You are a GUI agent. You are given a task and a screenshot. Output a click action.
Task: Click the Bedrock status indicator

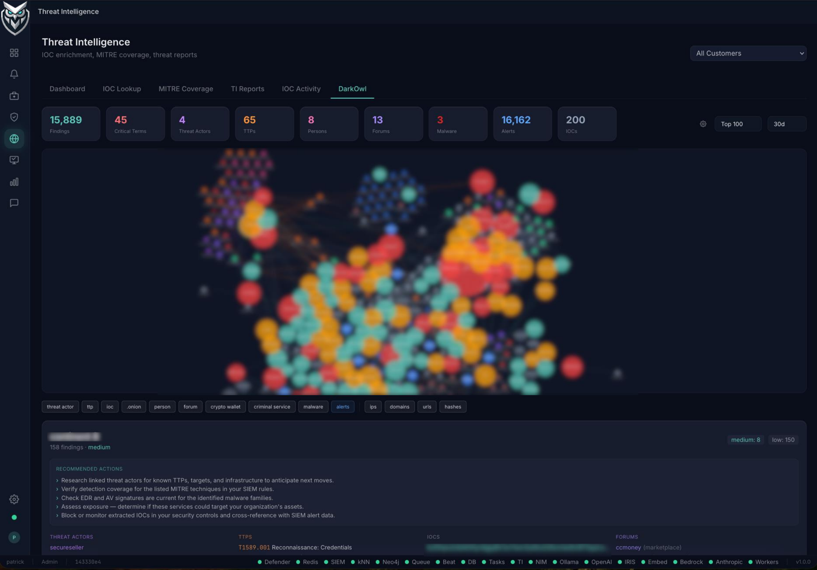(688, 562)
